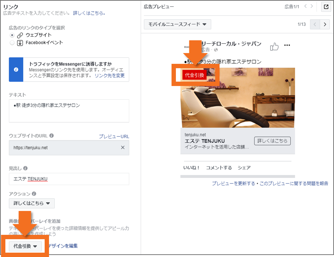Click the デザインを編集 link
Viewport: 334px width, 257px height.
click(x=63, y=246)
